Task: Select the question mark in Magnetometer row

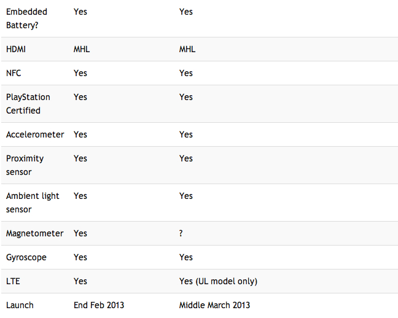Action: [181, 233]
